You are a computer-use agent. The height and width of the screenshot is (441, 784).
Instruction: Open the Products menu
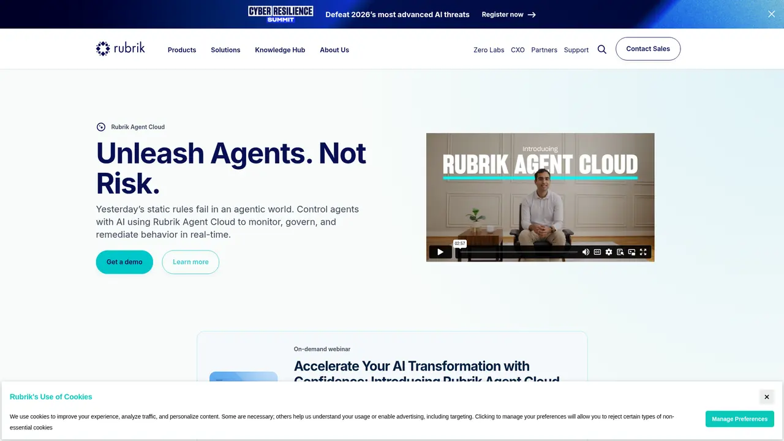pyautogui.click(x=182, y=50)
